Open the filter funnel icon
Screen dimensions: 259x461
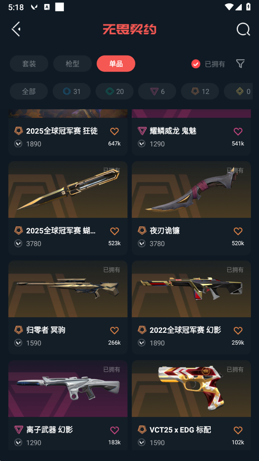[240, 64]
